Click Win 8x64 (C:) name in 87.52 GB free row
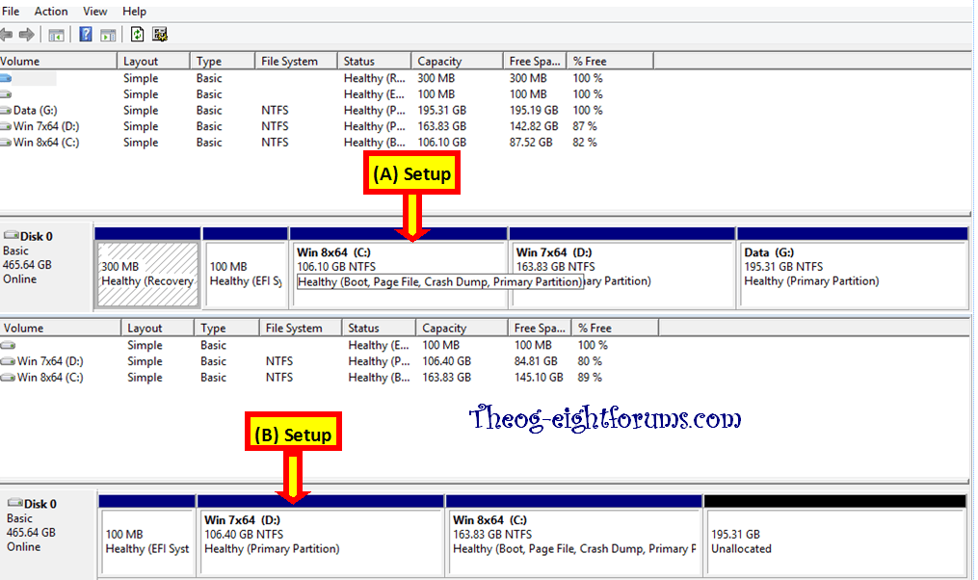This screenshot has height=580, width=978. (x=46, y=143)
